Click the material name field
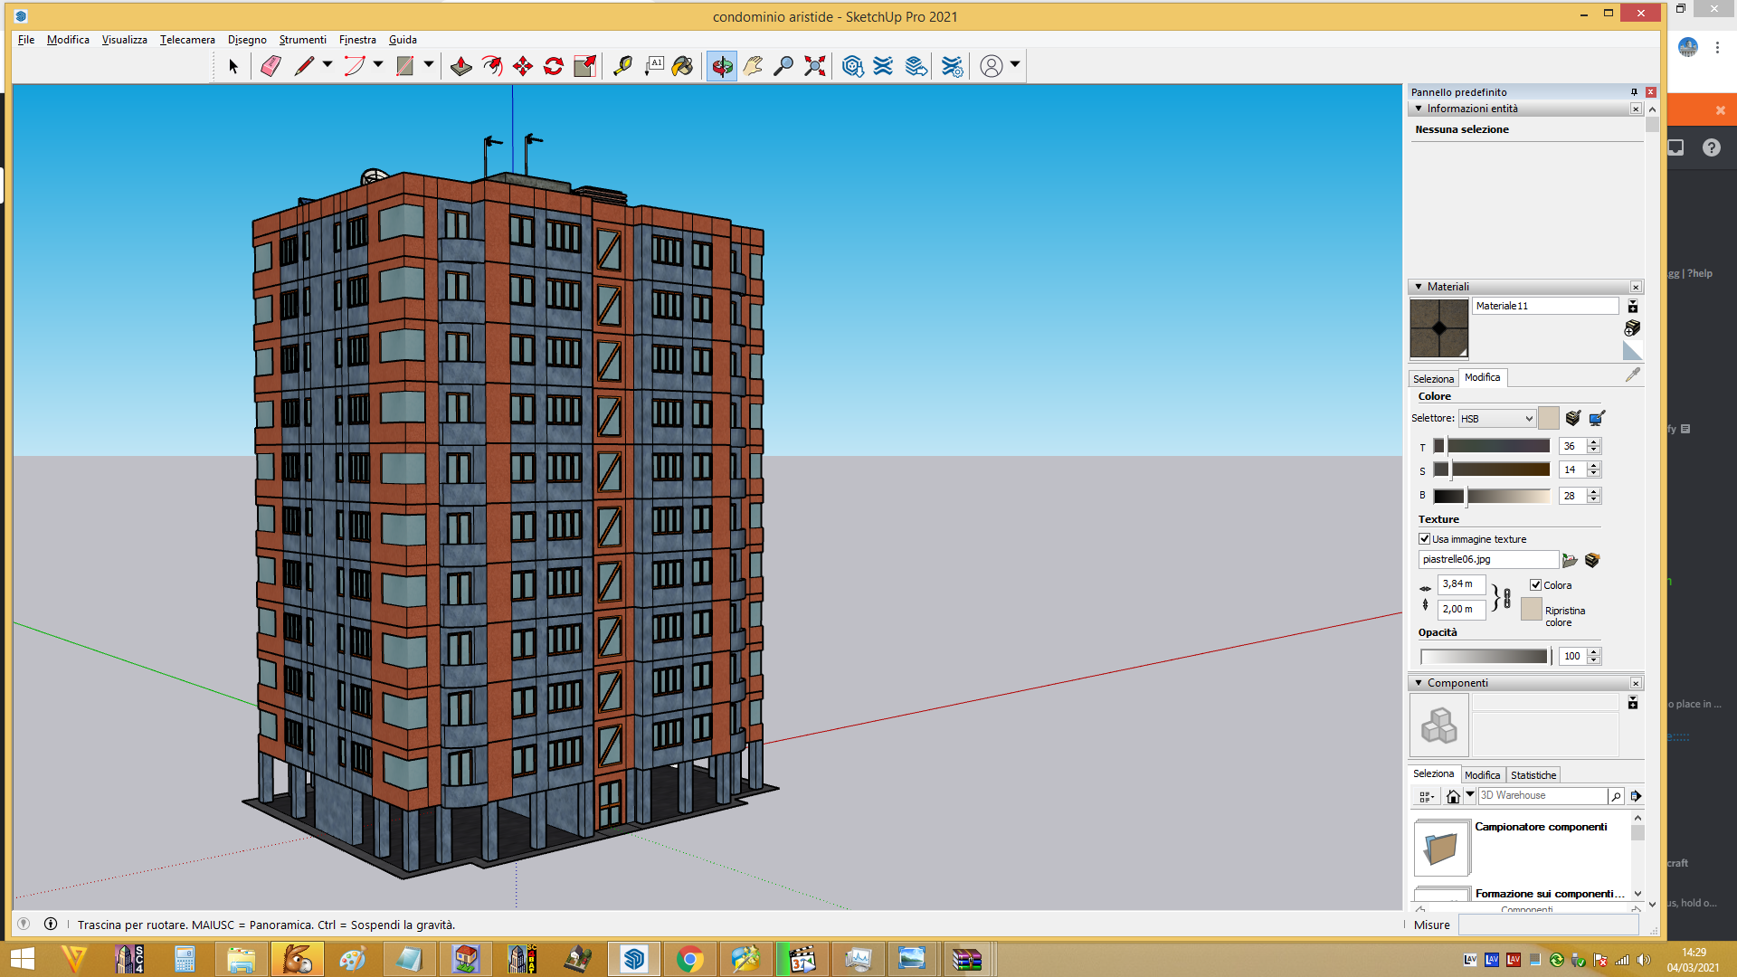Screen dimensions: 1737x977 pyautogui.click(x=1545, y=306)
